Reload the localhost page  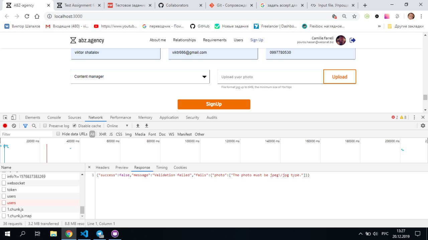click(x=27, y=16)
